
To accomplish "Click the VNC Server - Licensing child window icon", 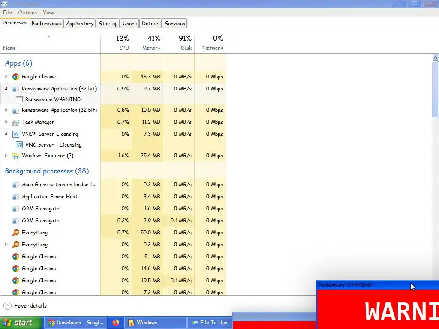I will (19, 145).
